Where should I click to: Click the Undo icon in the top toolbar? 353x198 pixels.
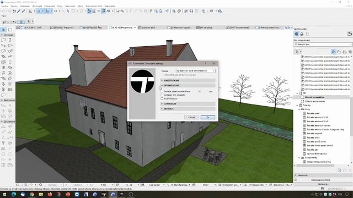click(x=4, y=11)
